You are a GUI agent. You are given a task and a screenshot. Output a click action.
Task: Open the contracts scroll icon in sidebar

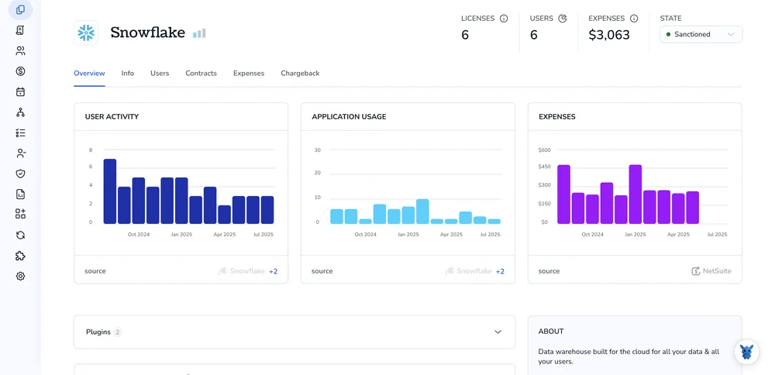20,30
